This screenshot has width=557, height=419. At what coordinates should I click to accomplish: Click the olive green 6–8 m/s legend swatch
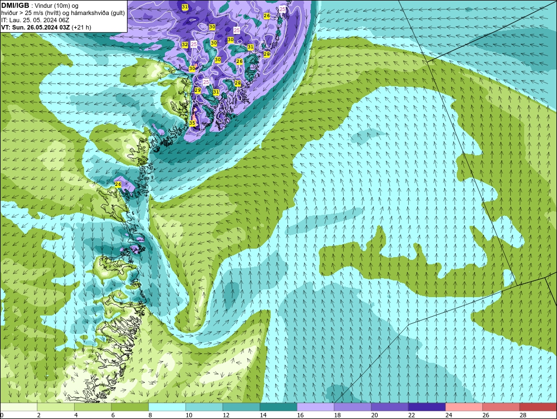tap(130, 407)
